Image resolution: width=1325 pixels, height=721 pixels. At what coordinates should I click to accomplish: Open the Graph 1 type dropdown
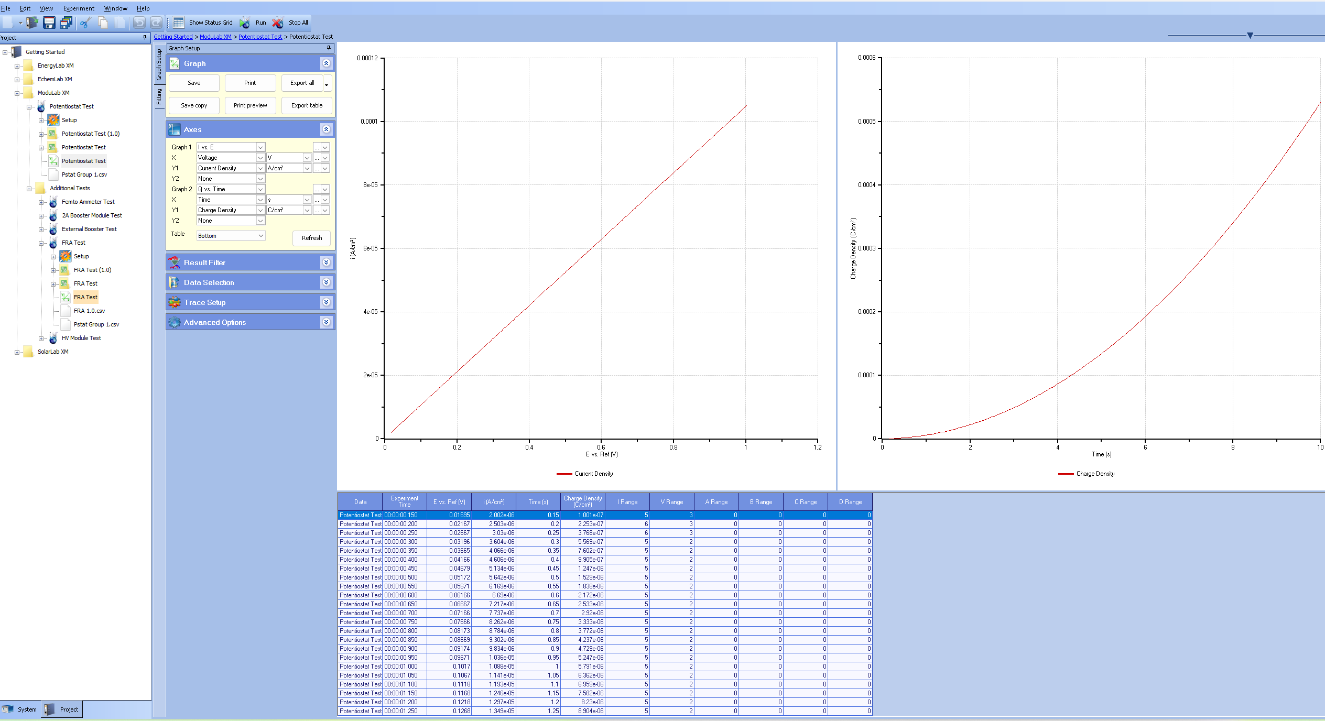[260, 147]
